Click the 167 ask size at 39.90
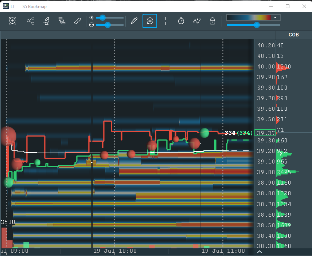This screenshot has width=312, height=256. pos(282,77)
